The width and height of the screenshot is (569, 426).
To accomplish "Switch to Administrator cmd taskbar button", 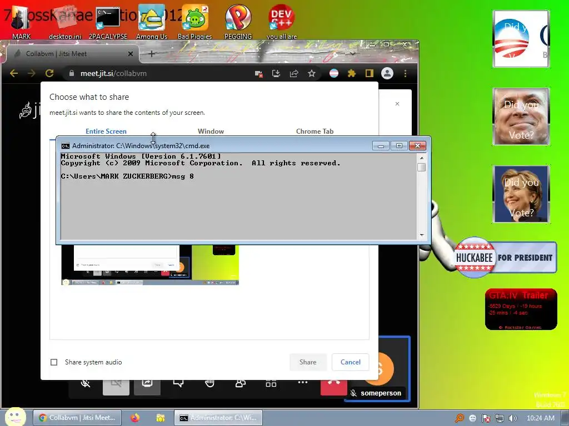I will (218, 418).
